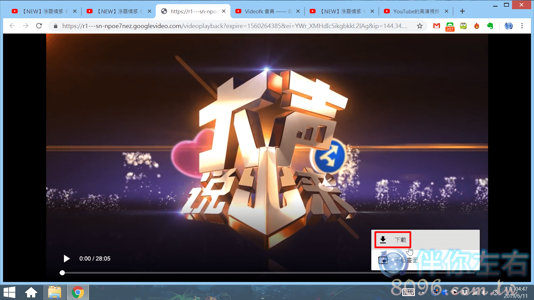Close the Videofk 會員 tab

click(x=298, y=11)
